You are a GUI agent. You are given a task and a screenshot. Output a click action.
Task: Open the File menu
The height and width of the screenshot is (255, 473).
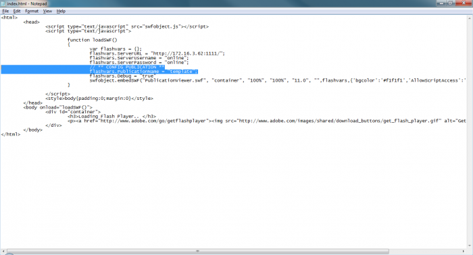pyautogui.click(x=5, y=11)
